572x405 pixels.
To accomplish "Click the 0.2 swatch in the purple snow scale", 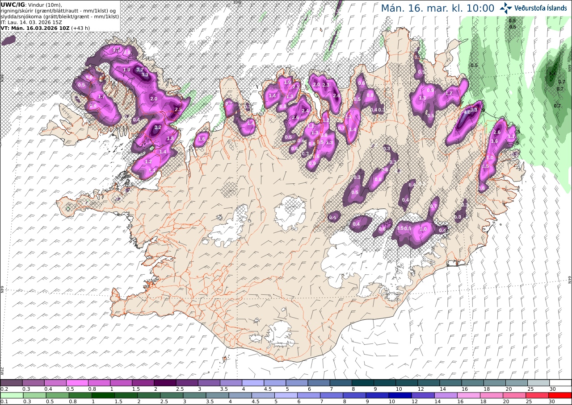I will pos(11,383).
